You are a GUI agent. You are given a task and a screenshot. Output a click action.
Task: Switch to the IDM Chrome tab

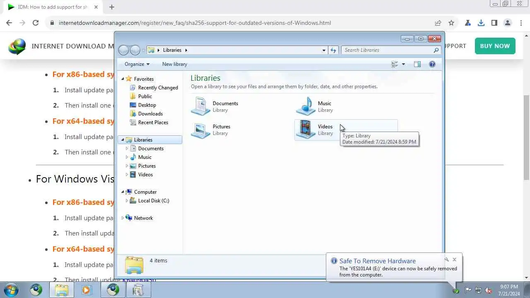coord(52,7)
